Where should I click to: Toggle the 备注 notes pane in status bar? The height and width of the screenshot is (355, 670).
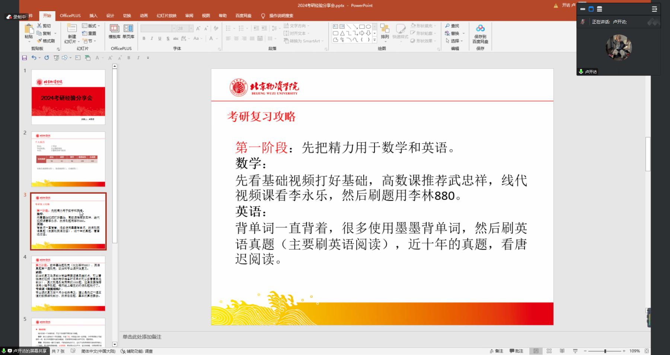tap(497, 351)
